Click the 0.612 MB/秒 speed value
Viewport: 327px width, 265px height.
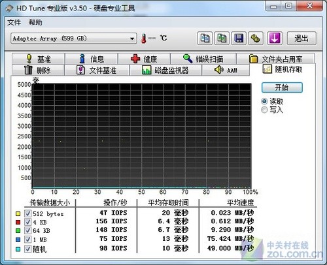point(232,221)
